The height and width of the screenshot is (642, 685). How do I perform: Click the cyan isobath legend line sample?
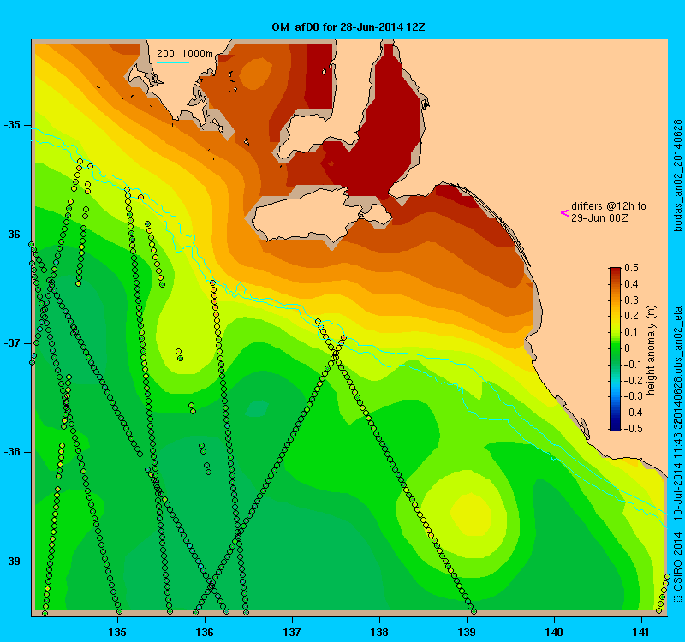tap(173, 62)
